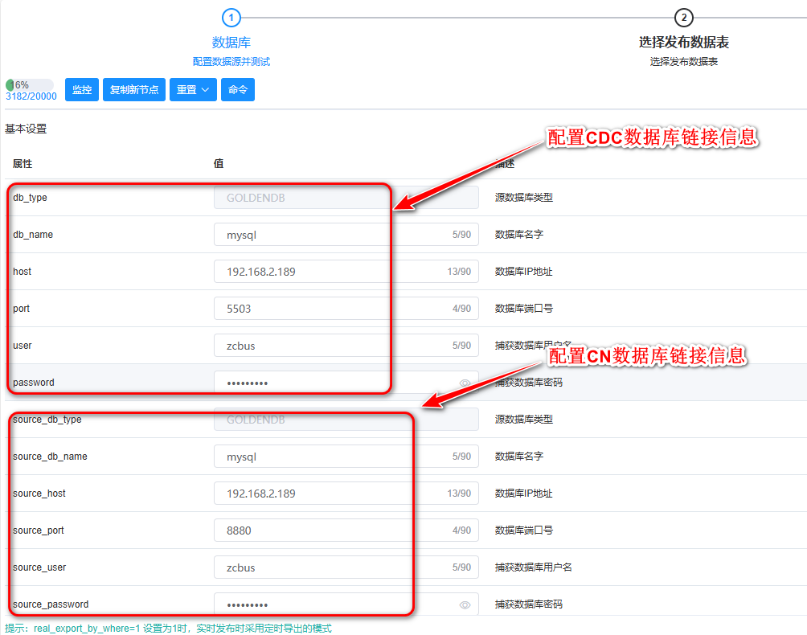The width and height of the screenshot is (807, 635).
Task: Show password using eye icon in password row
Action: click(x=465, y=383)
